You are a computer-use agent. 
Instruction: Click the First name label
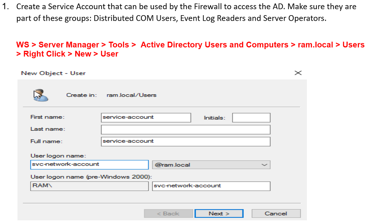47,117
